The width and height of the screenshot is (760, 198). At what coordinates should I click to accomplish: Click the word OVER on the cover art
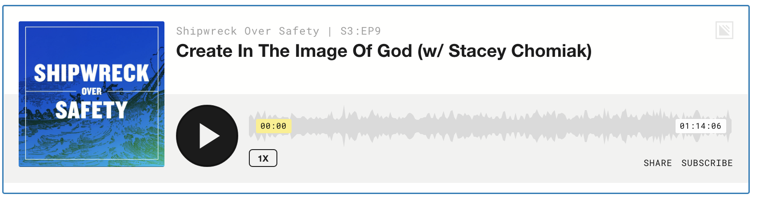92,91
